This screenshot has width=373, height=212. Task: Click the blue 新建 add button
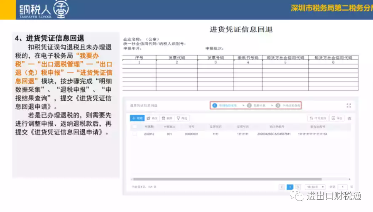pos(137,118)
